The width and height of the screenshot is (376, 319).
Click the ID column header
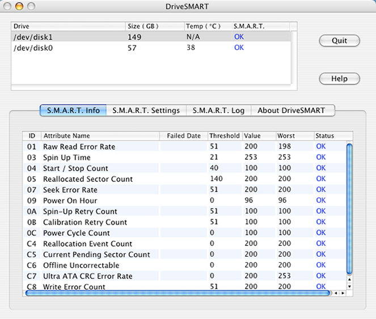32,135
